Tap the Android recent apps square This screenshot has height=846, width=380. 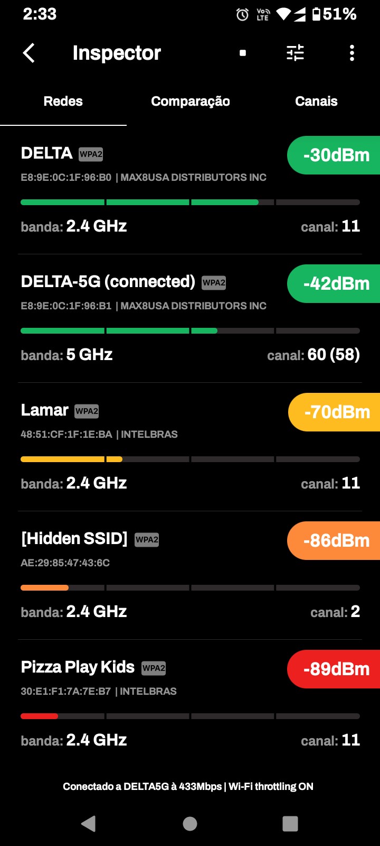[290, 823]
